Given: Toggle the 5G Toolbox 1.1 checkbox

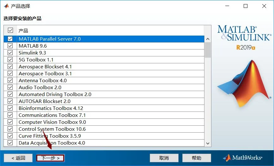Looking at the screenshot, I should coord(10,60).
